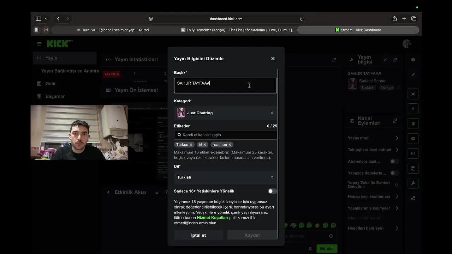
Task: Open filter icon in Etkinlik Akışı panel
Action: [x=157, y=192]
